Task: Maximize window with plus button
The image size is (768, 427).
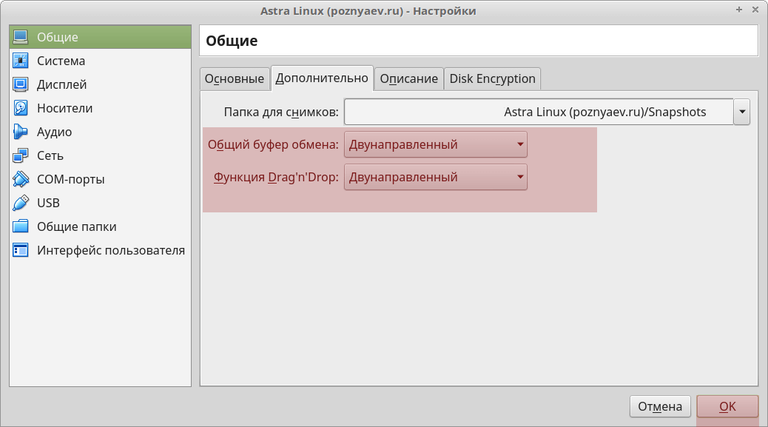Action: click(739, 10)
